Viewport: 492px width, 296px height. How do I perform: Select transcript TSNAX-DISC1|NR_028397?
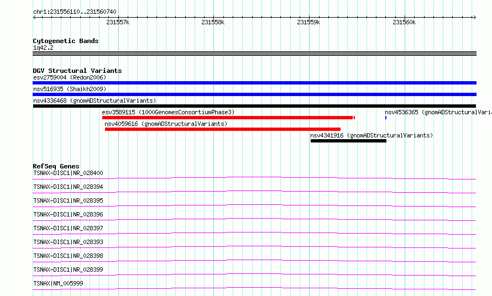tap(68, 228)
